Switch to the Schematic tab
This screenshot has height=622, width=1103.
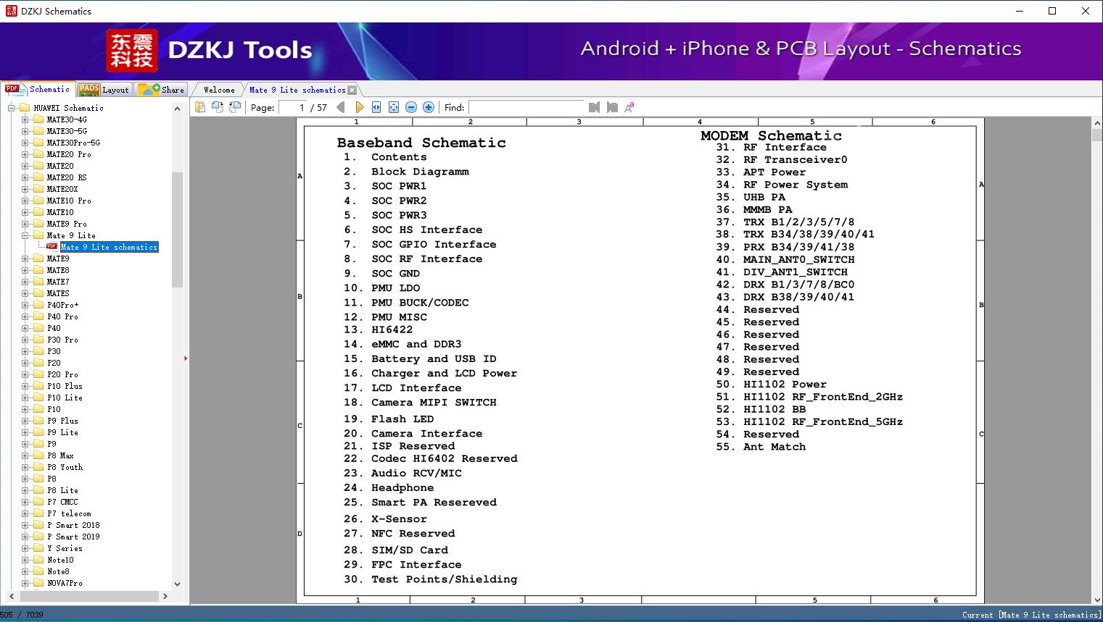pos(38,89)
